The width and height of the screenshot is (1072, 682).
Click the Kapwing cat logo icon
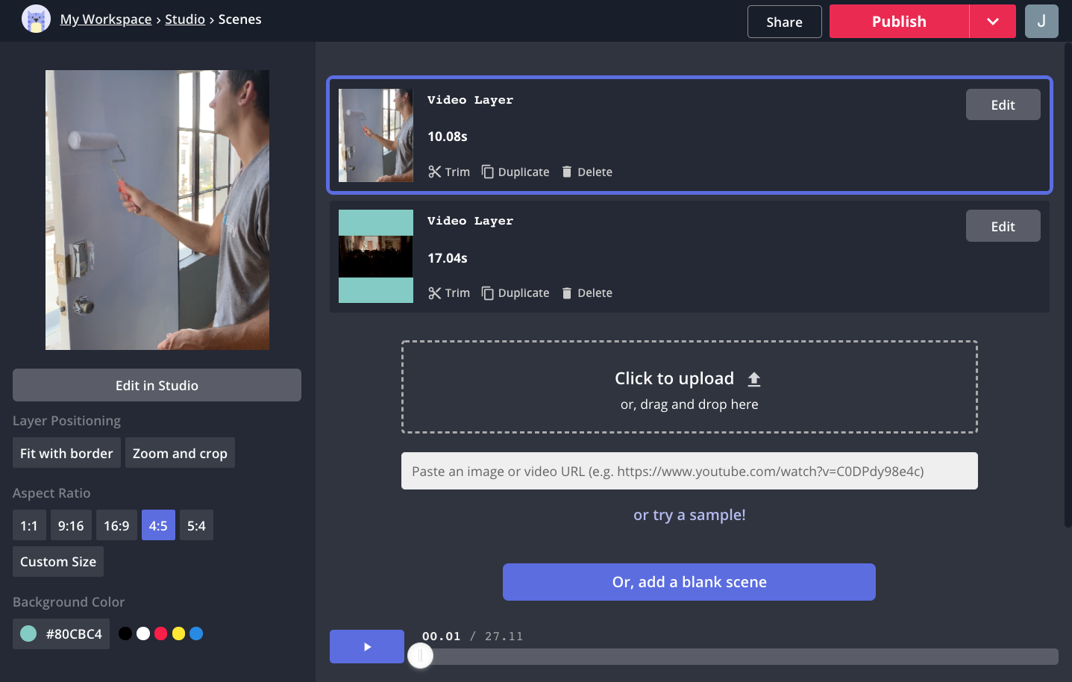point(36,19)
